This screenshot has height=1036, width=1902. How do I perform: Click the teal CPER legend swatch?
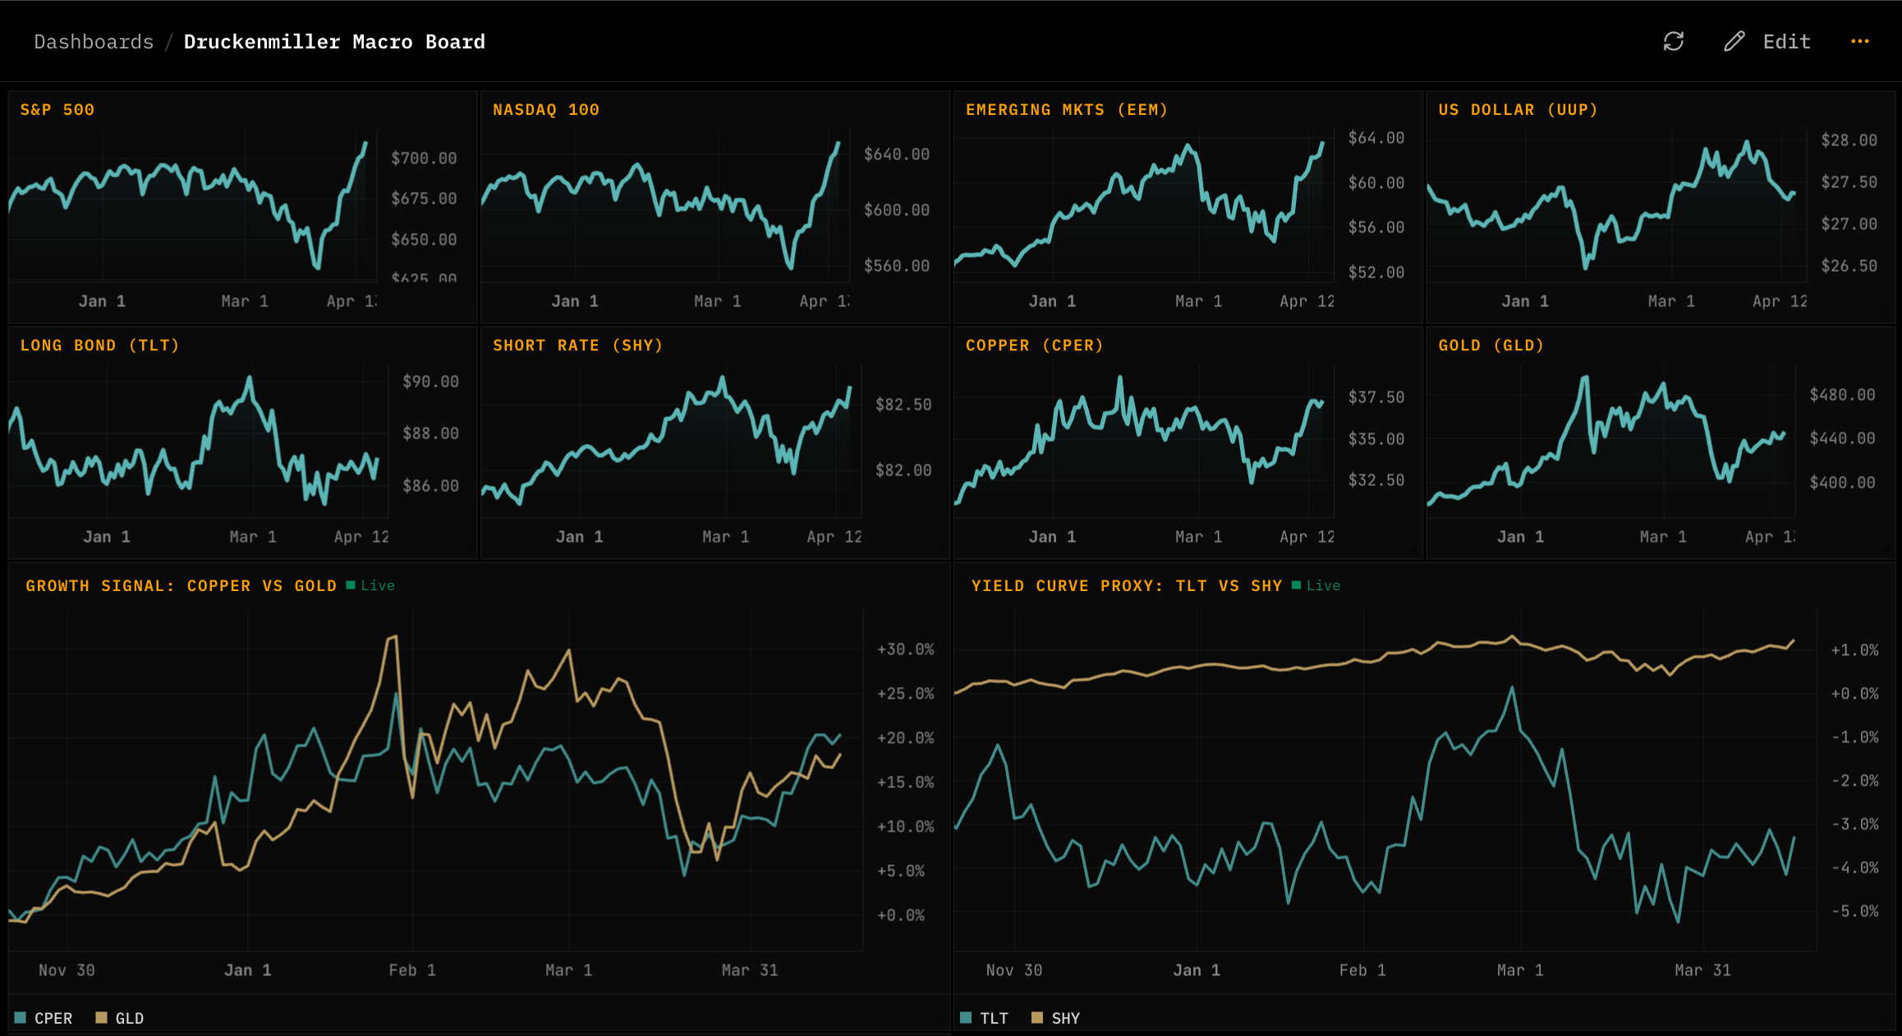point(18,1018)
